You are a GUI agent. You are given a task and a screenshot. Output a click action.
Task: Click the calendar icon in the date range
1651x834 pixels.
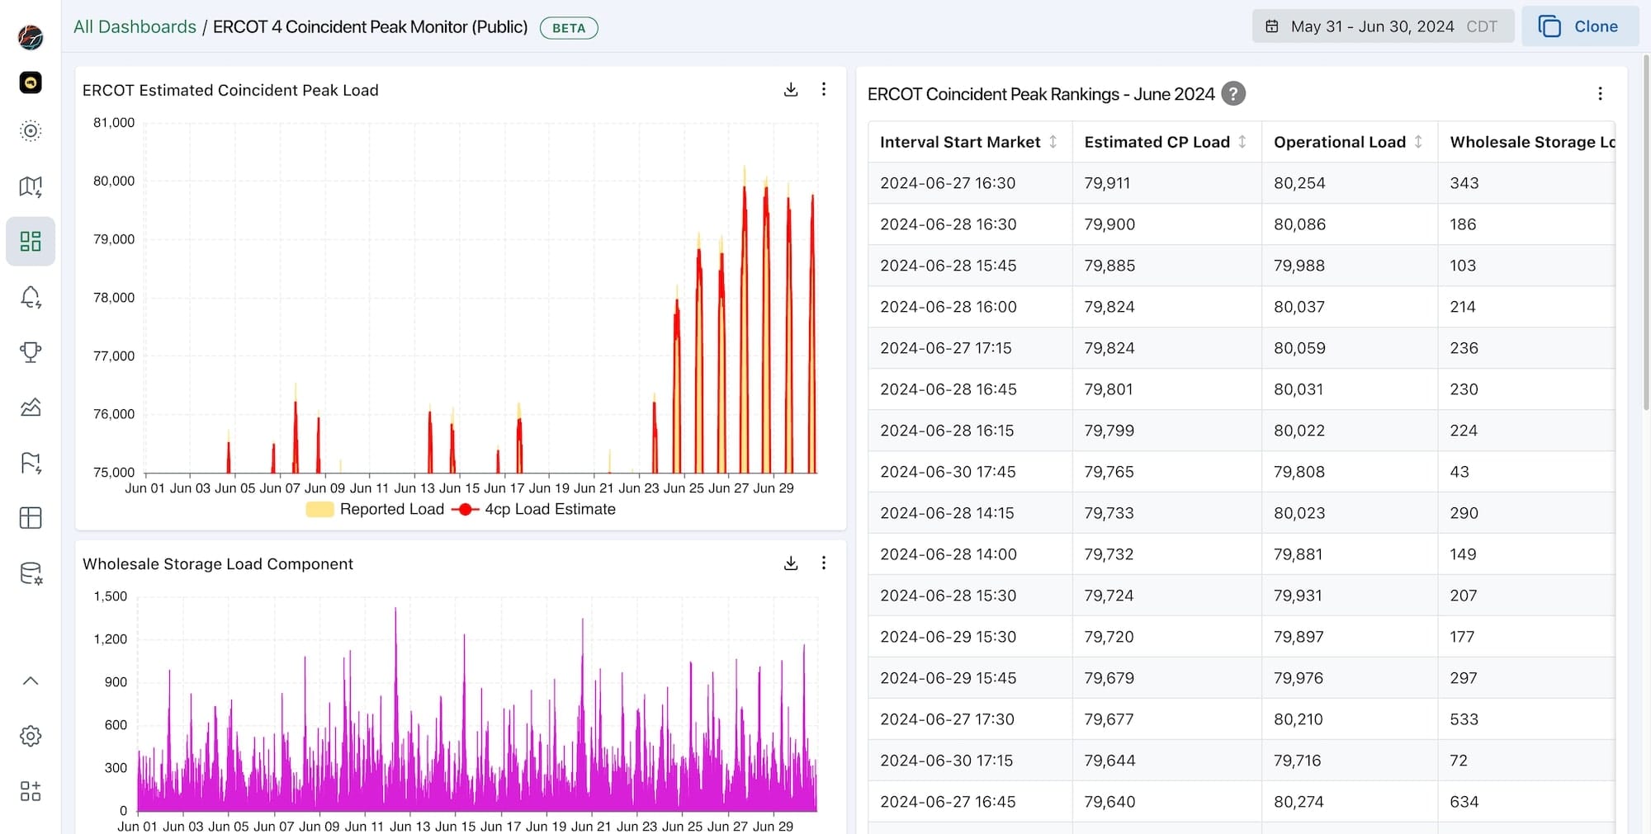[1272, 26]
